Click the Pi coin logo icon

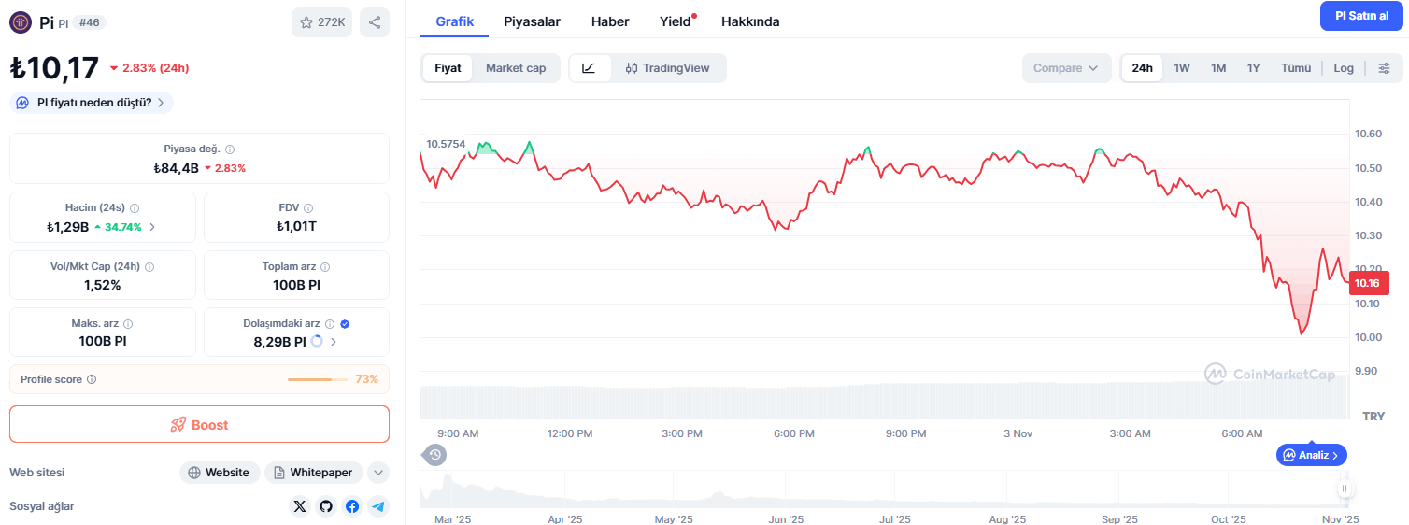pyautogui.click(x=21, y=21)
